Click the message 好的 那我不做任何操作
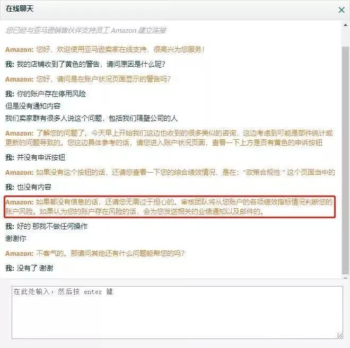The width and height of the screenshot is (350, 348). (47, 226)
